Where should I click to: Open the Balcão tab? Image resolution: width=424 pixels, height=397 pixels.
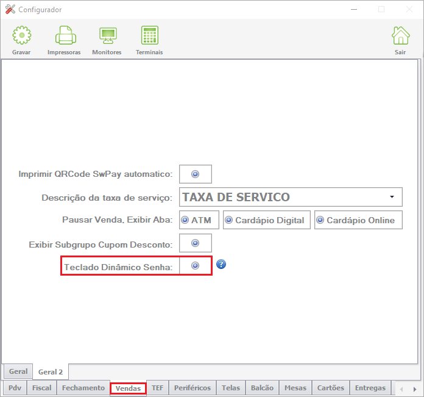(262, 388)
